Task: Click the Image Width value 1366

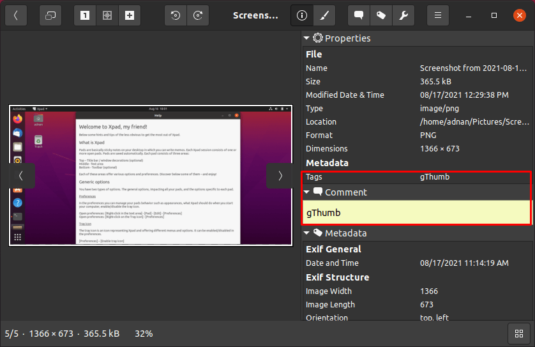Action: [x=429, y=291]
